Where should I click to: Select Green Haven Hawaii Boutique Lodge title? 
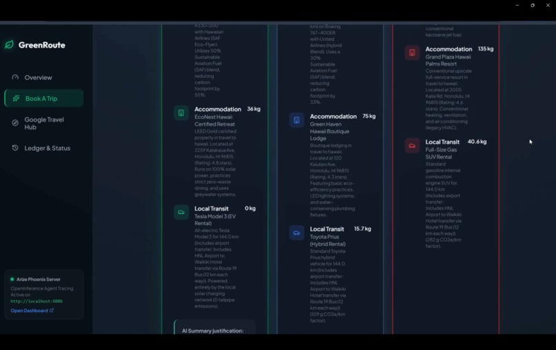(x=330, y=131)
